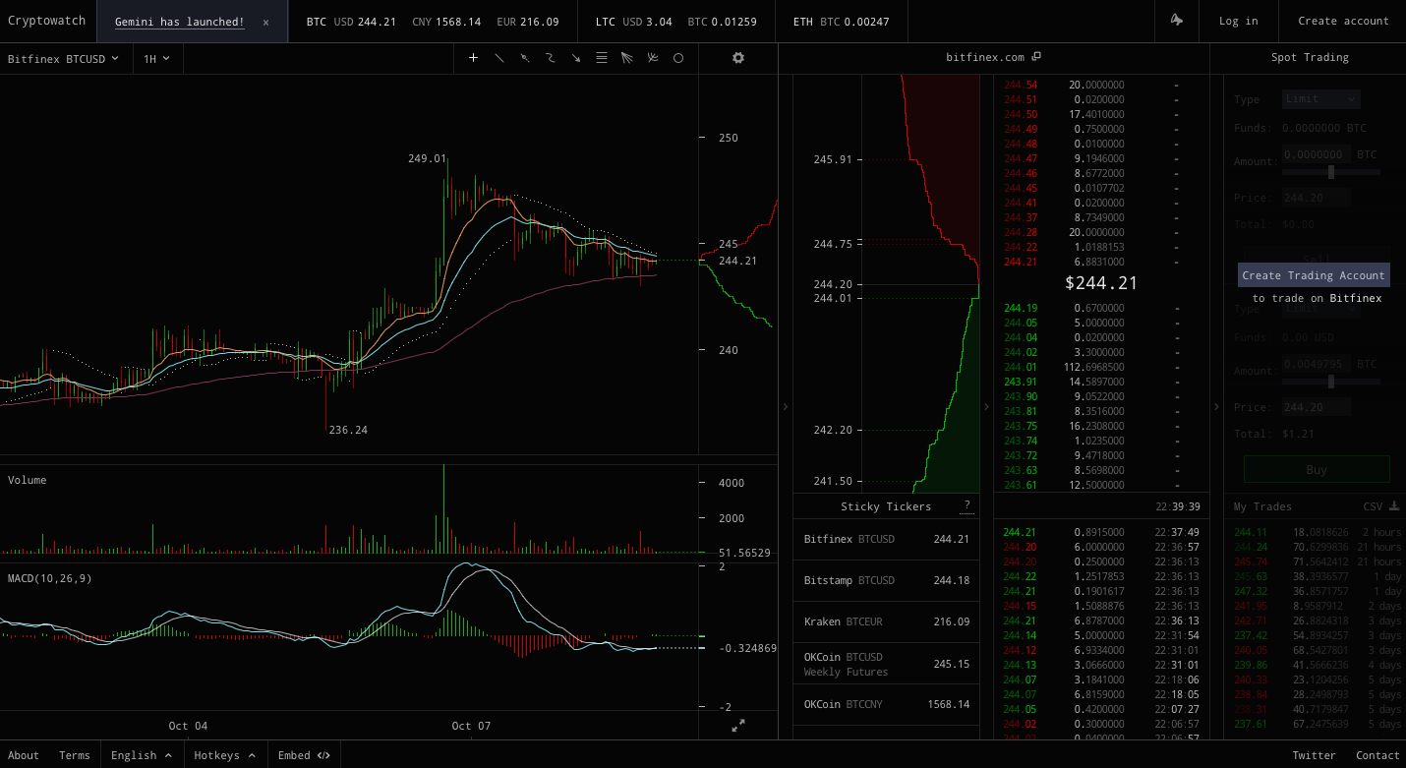Select the LTC BTC 0.01259 ticker
This screenshot has height=768, width=1406.
722,22
